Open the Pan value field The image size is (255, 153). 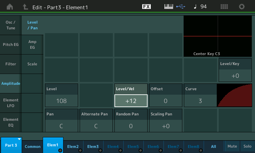click(61, 126)
